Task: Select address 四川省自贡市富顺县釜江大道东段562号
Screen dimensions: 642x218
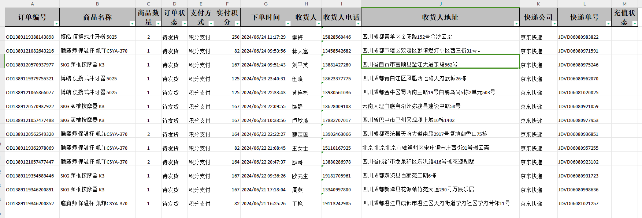Action: (410, 65)
